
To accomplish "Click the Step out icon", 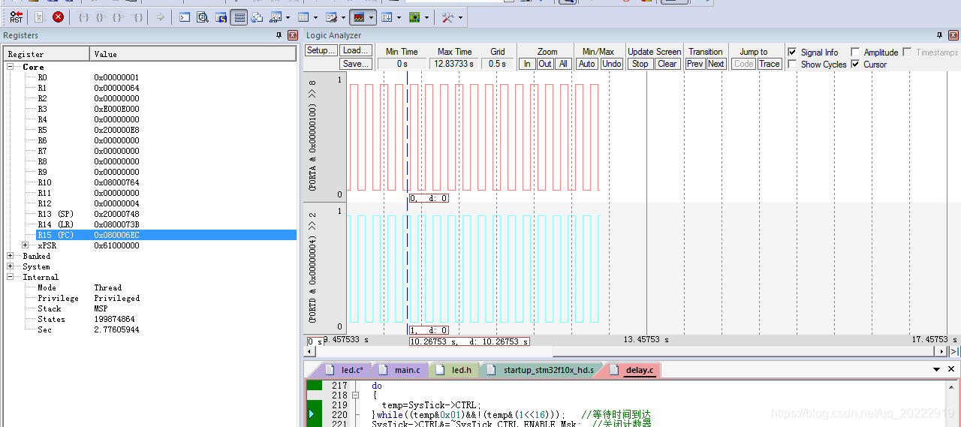I will pos(118,17).
